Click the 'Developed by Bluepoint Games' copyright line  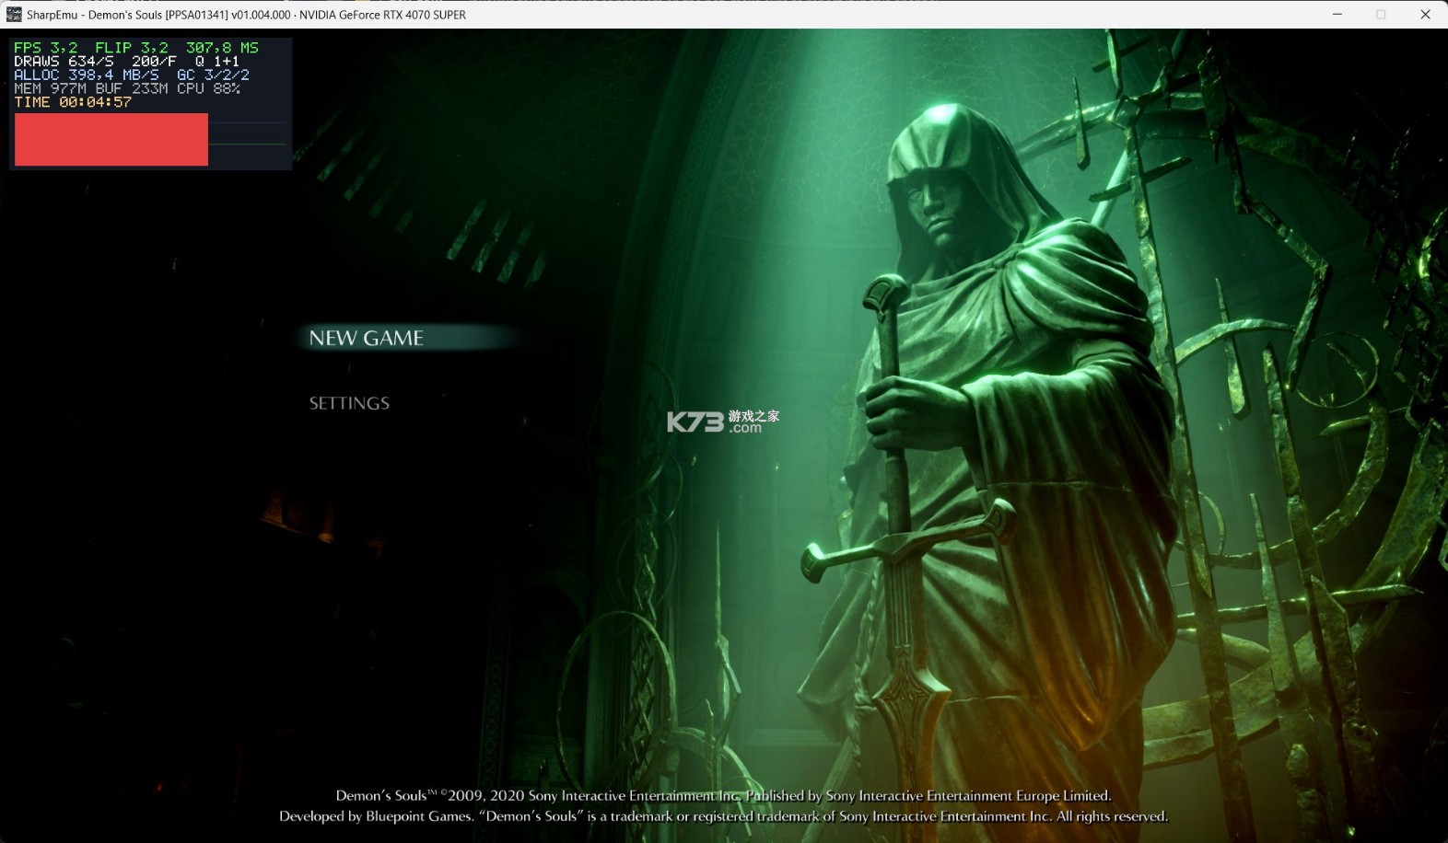point(723,816)
